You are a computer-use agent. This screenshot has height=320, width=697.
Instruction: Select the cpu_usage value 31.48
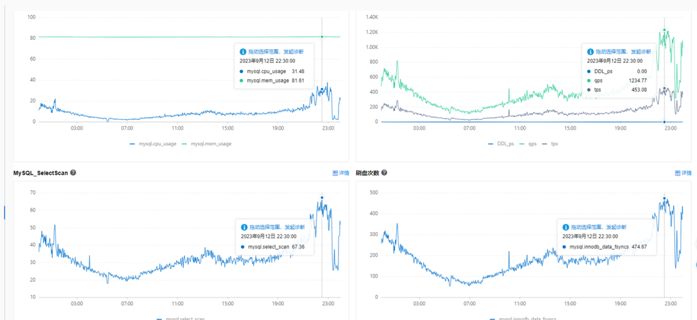pos(298,71)
